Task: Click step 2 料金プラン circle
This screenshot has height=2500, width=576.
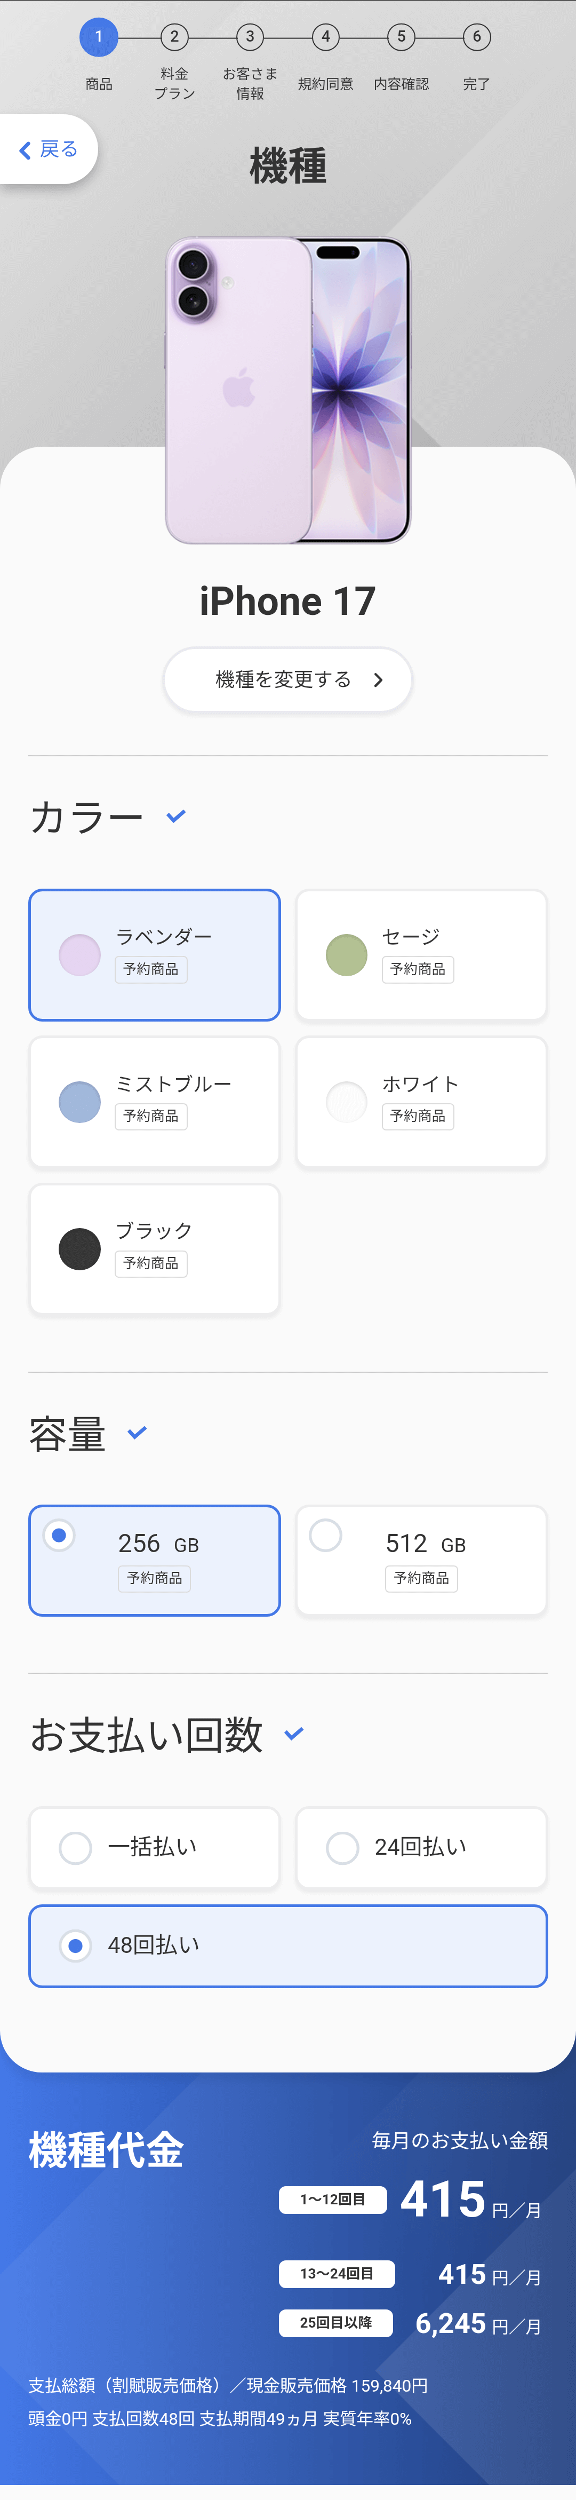Action: (174, 38)
